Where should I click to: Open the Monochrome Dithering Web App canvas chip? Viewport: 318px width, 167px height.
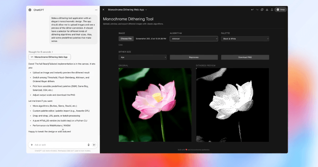[50, 57]
